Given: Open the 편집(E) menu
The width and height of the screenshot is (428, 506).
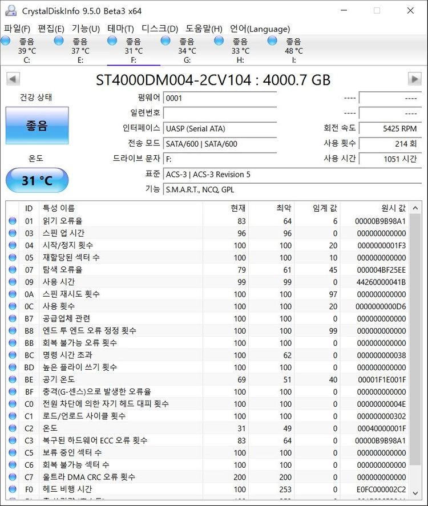Looking at the screenshot, I should (x=51, y=29).
